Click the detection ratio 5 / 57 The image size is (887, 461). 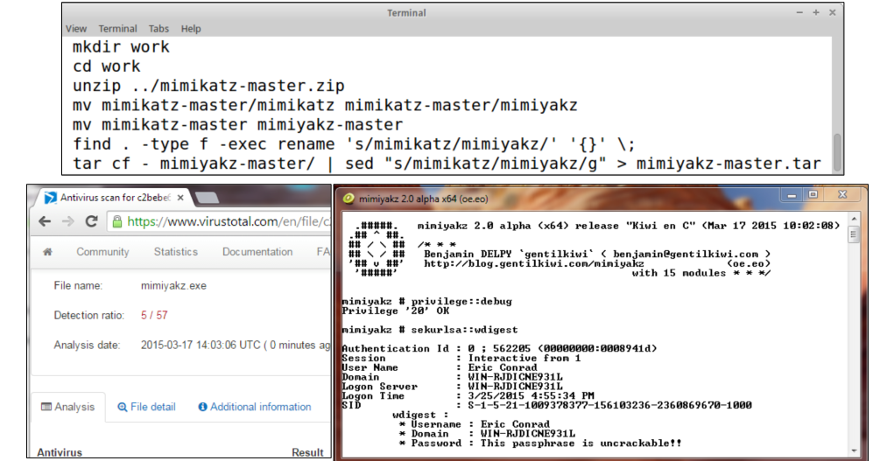(x=154, y=315)
